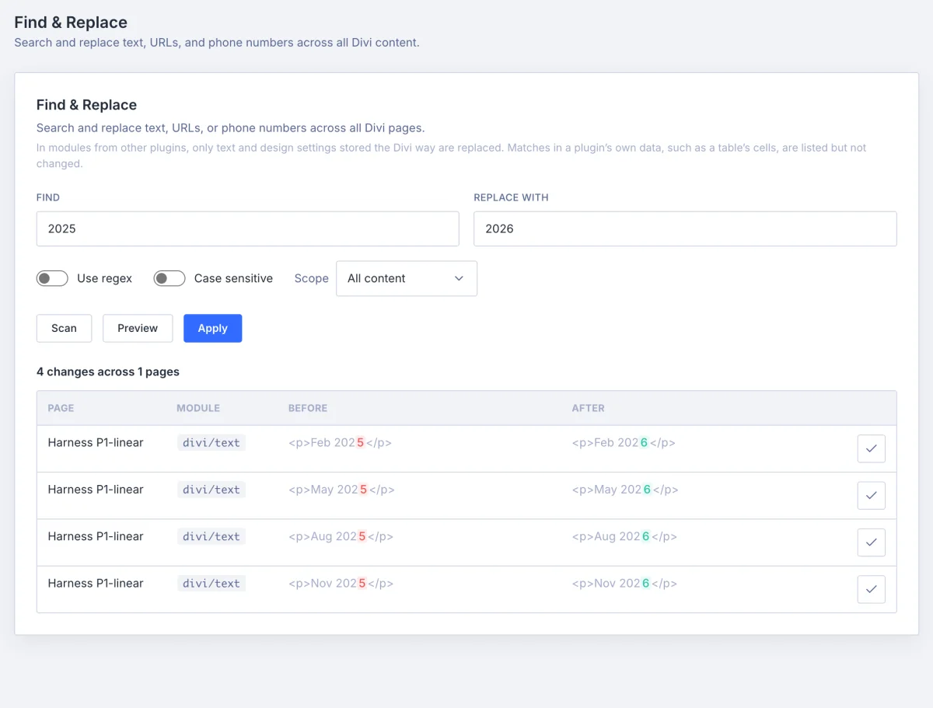
Task: Select the Module column header
Action: click(x=198, y=408)
